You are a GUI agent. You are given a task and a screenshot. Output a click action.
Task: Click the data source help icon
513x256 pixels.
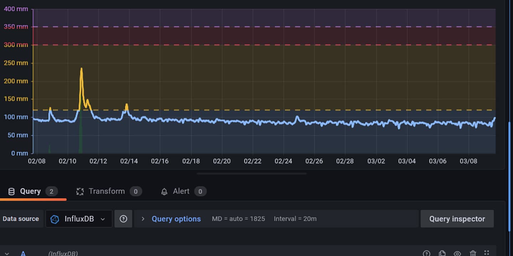point(123,219)
